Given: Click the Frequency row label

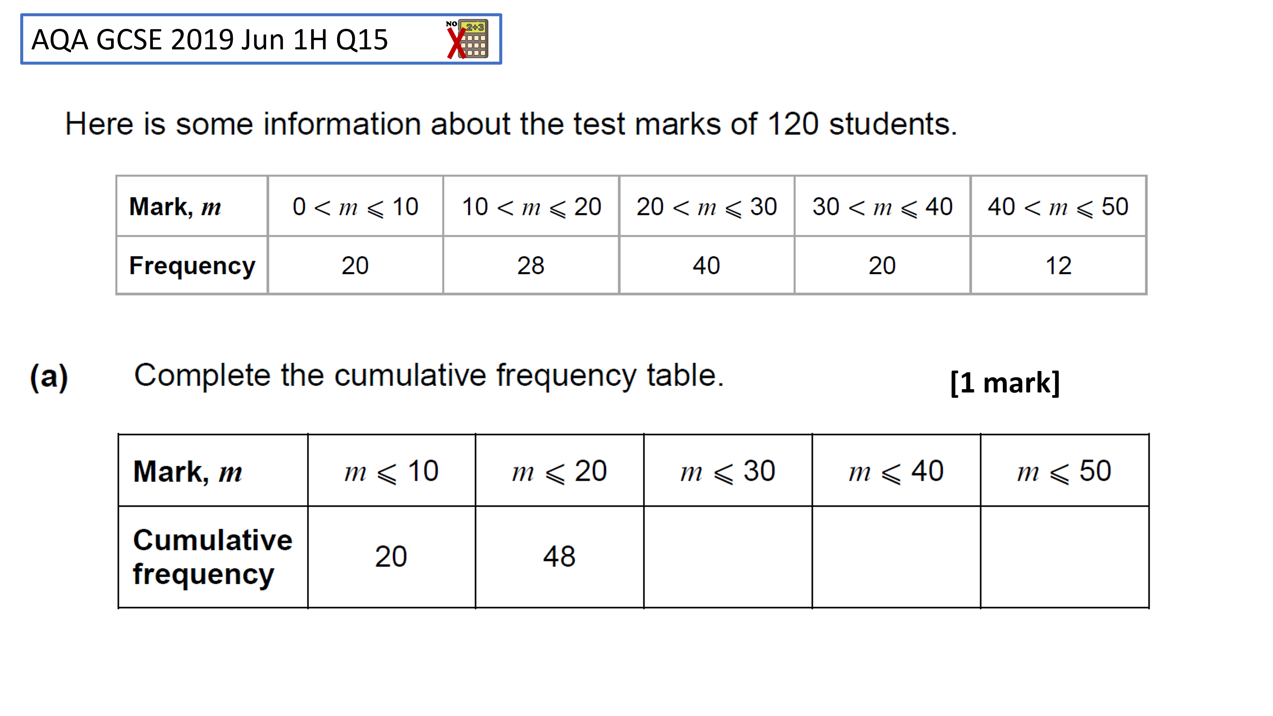Looking at the screenshot, I should 192,266.
